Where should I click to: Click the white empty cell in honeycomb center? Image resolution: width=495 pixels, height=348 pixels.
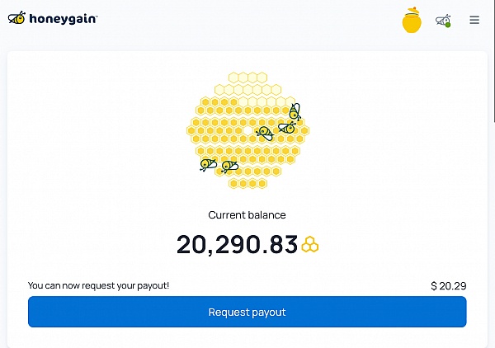pos(247,130)
